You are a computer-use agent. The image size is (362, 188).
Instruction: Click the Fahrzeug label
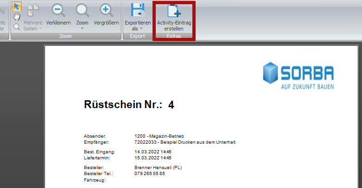95,180
